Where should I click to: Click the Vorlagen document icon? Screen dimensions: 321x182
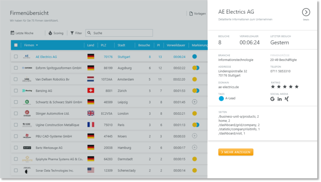pyautogui.click(x=191, y=13)
